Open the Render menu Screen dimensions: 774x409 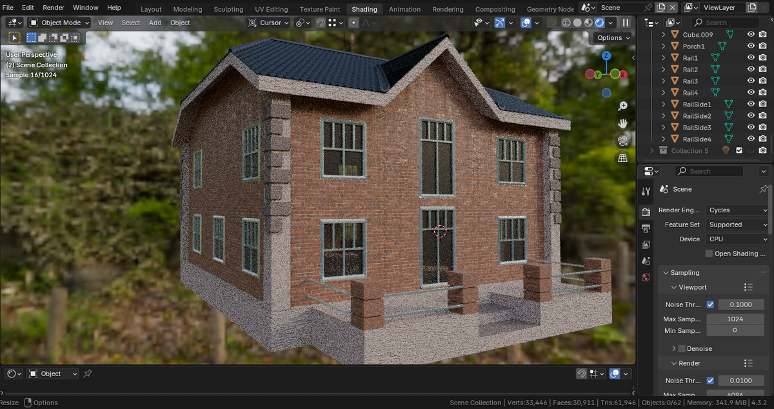pyautogui.click(x=54, y=8)
